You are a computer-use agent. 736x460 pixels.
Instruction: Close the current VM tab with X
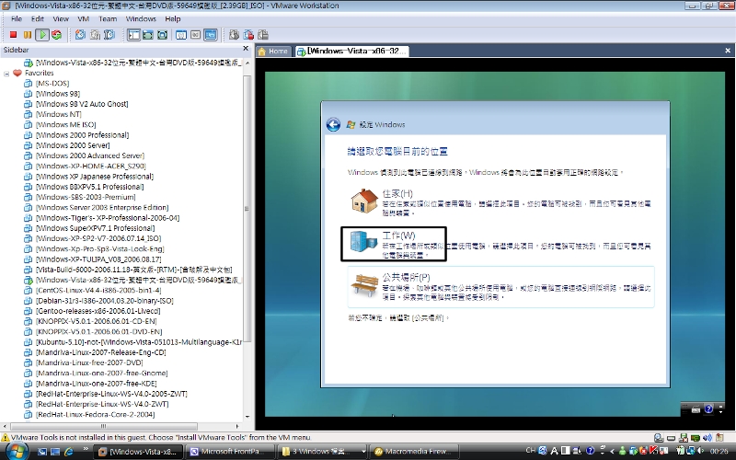click(x=728, y=51)
